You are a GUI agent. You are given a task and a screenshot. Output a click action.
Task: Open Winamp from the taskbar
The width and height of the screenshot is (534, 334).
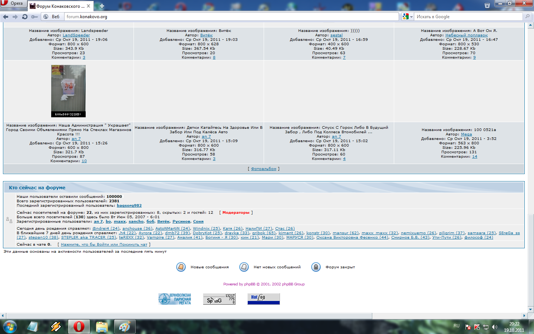tap(56, 327)
